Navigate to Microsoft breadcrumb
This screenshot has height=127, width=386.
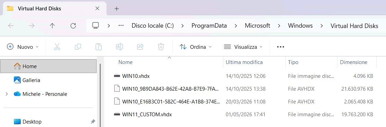click(x=258, y=26)
